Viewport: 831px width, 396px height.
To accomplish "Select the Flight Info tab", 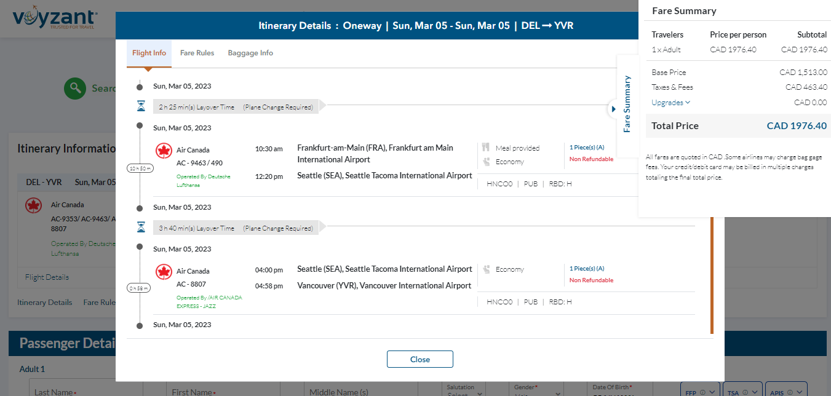I will [x=149, y=53].
